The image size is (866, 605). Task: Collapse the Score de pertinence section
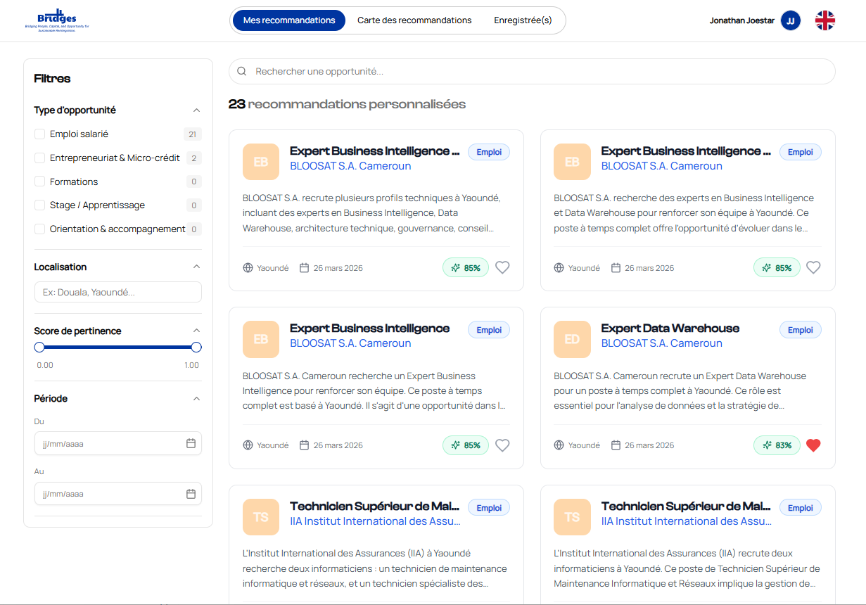tap(196, 331)
